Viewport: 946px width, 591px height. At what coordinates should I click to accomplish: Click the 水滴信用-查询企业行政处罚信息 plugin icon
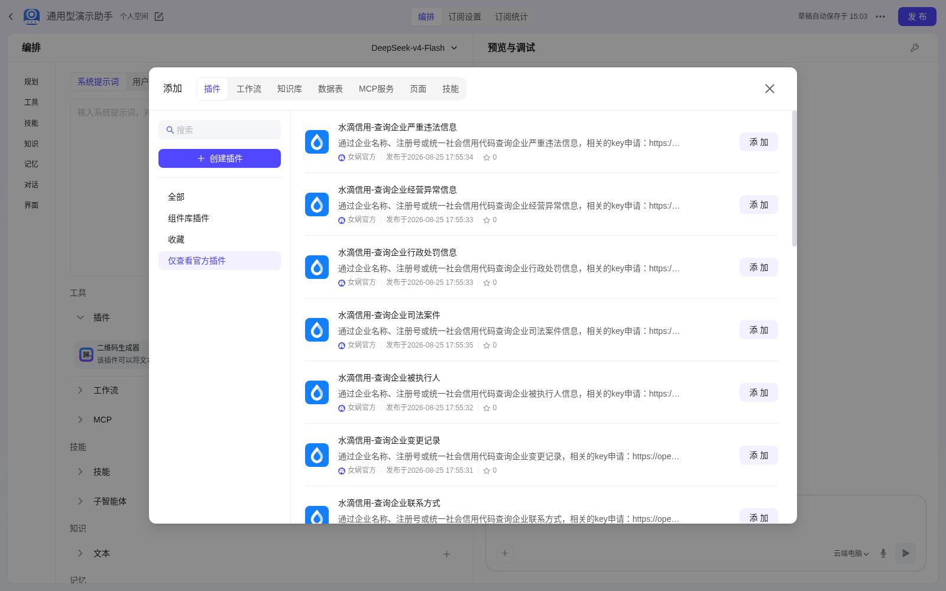(x=317, y=267)
